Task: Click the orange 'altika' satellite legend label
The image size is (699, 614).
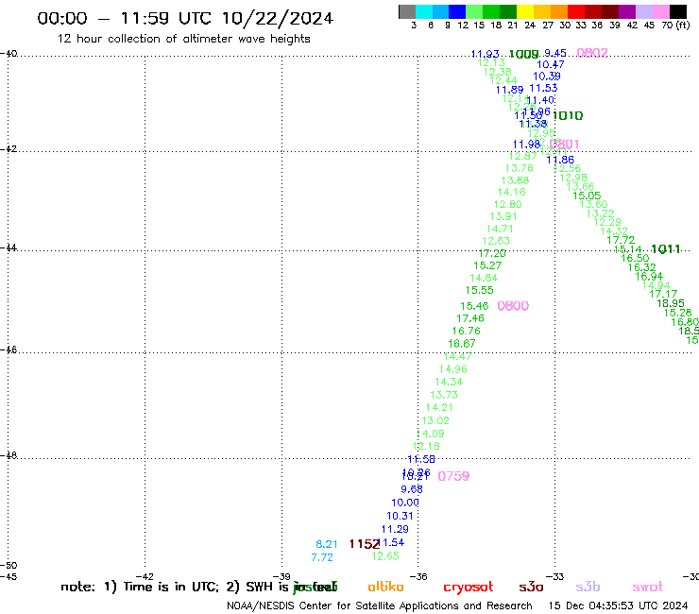Action: [x=385, y=587]
